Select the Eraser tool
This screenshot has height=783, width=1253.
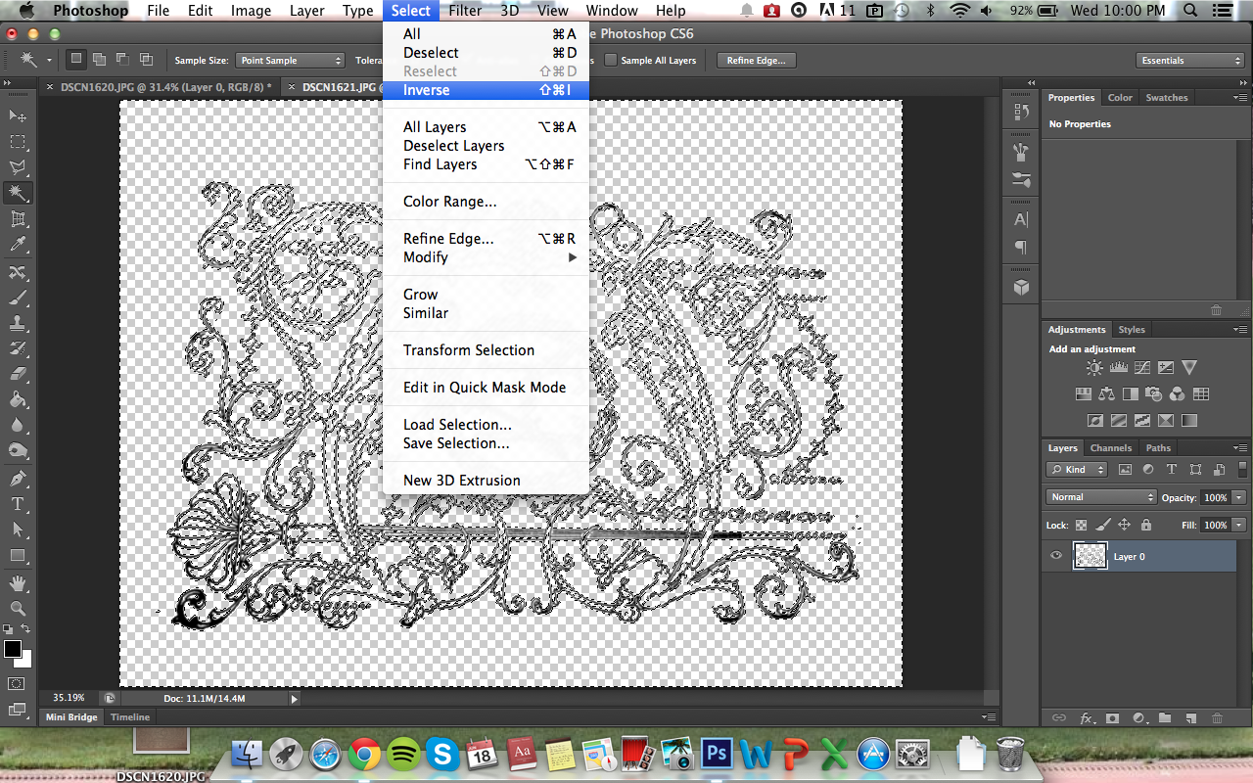pos(18,374)
